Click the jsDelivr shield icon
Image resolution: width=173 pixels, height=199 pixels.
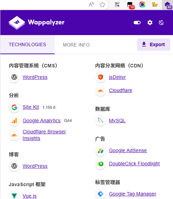(x=101, y=77)
